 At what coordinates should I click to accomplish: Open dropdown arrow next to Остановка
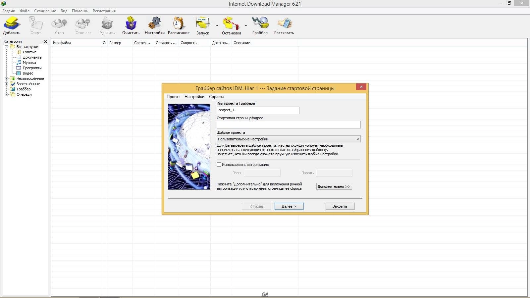246,25
